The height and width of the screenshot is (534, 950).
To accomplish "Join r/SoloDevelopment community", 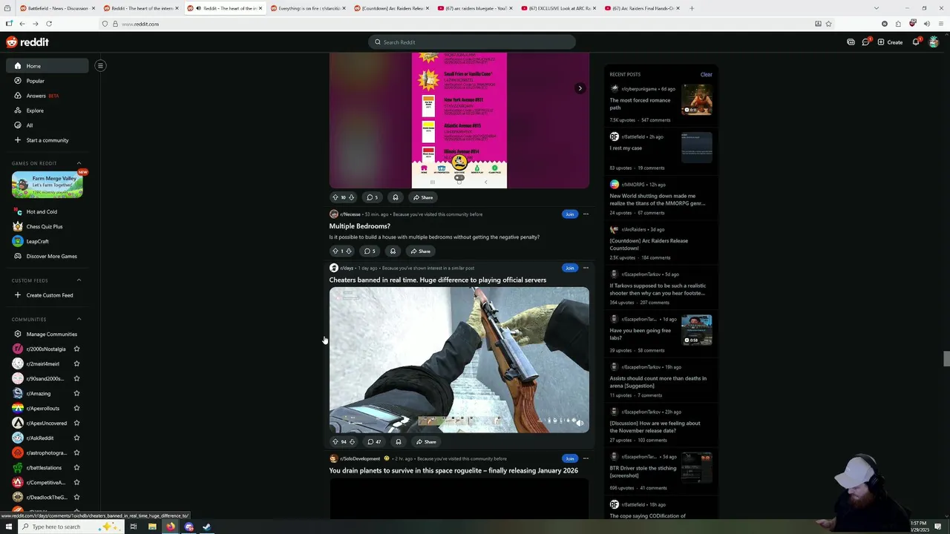I will 569,458.
